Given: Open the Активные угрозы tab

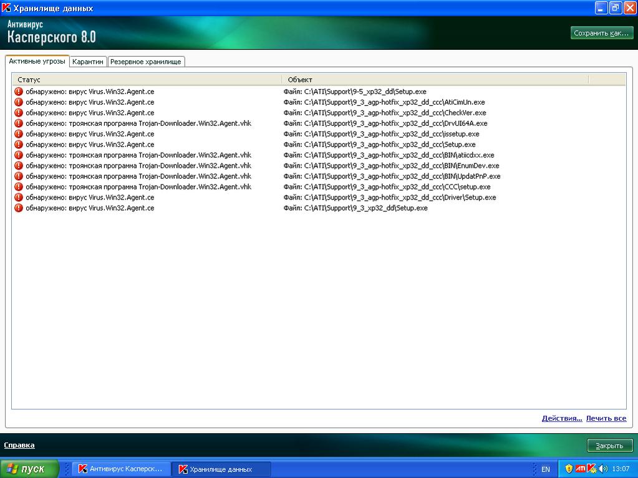Looking at the screenshot, I should (x=37, y=61).
